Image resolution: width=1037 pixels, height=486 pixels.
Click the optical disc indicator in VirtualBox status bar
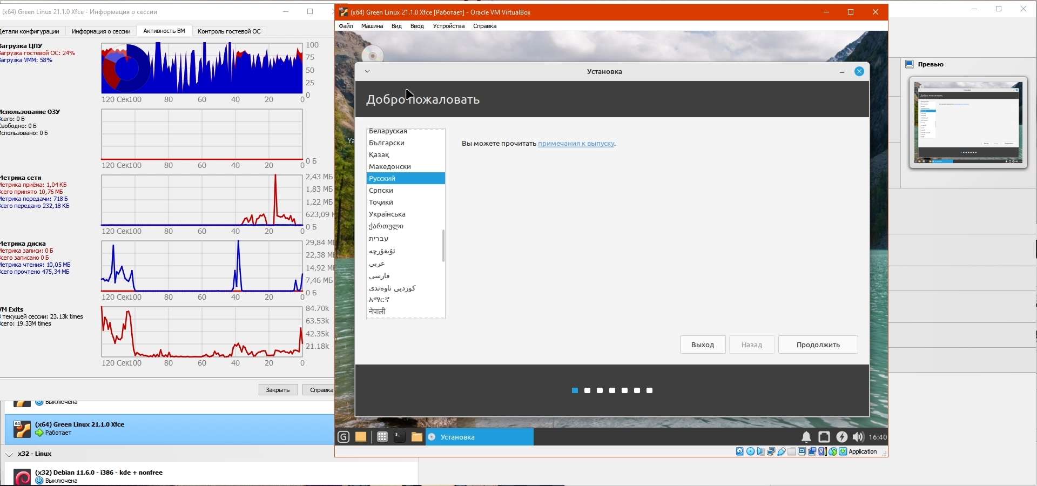[x=750, y=451]
